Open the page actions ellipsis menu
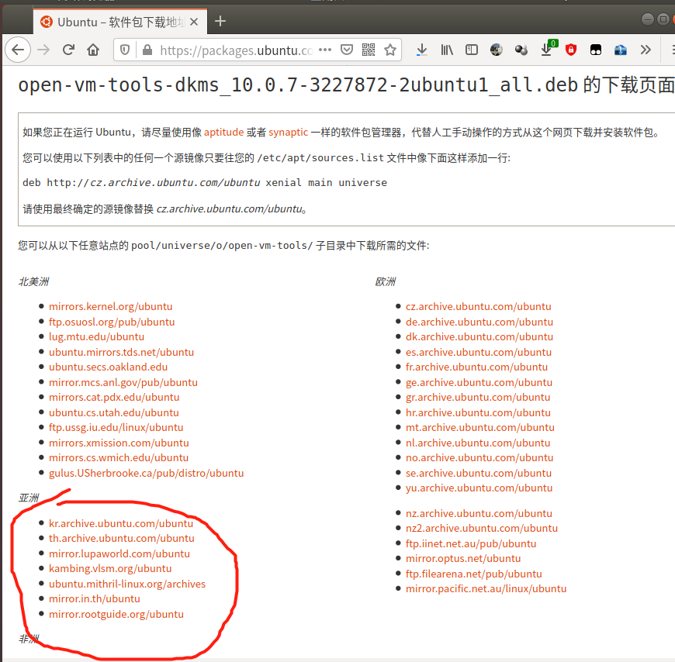 pos(325,49)
